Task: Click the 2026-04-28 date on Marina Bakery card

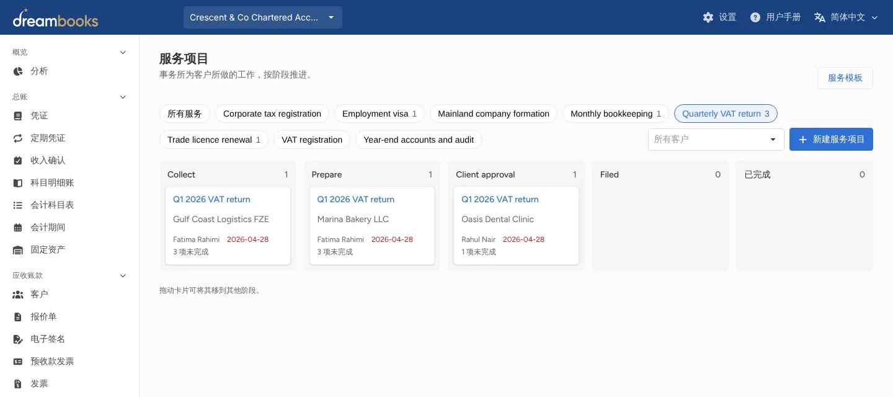Action: (x=392, y=239)
